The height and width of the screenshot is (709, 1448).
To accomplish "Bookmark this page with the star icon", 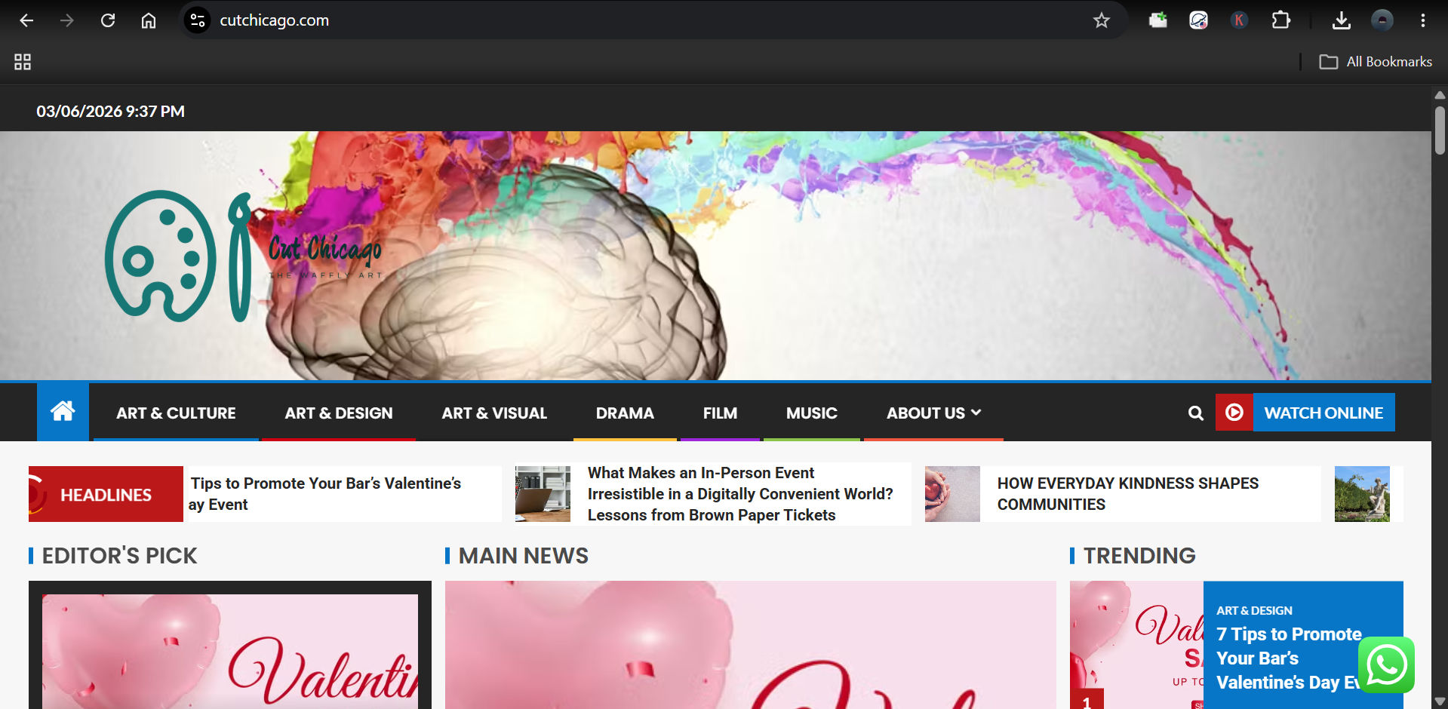I will (1101, 20).
